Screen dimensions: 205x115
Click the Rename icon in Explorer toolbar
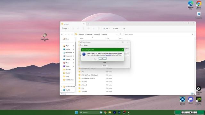pos(88,28)
